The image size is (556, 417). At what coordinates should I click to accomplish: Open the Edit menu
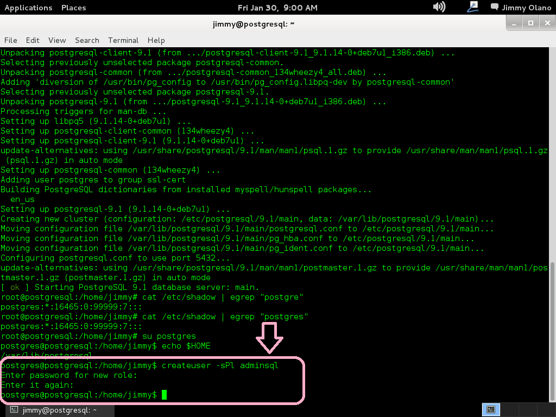(x=33, y=40)
